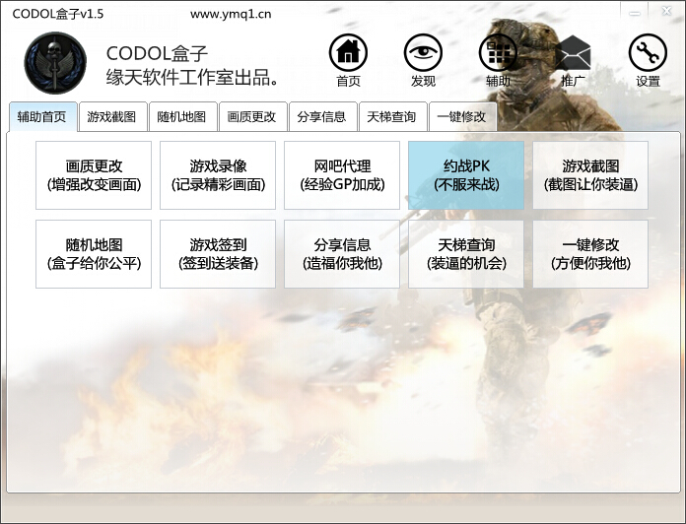Click the 约战PK (不服来战) button
Image resolution: width=686 pixels, height=524 pixels.
(466, 175)
